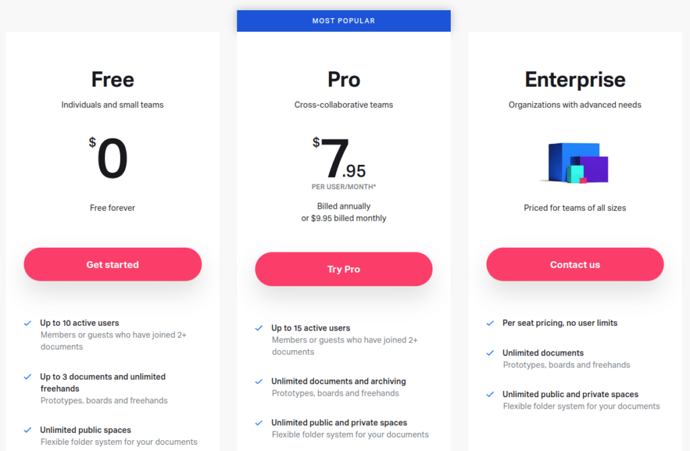The image size is (690, 451).
Task: Click the MOST POPULAR banner
Action: pyautogui.click(x=344, y=21)
